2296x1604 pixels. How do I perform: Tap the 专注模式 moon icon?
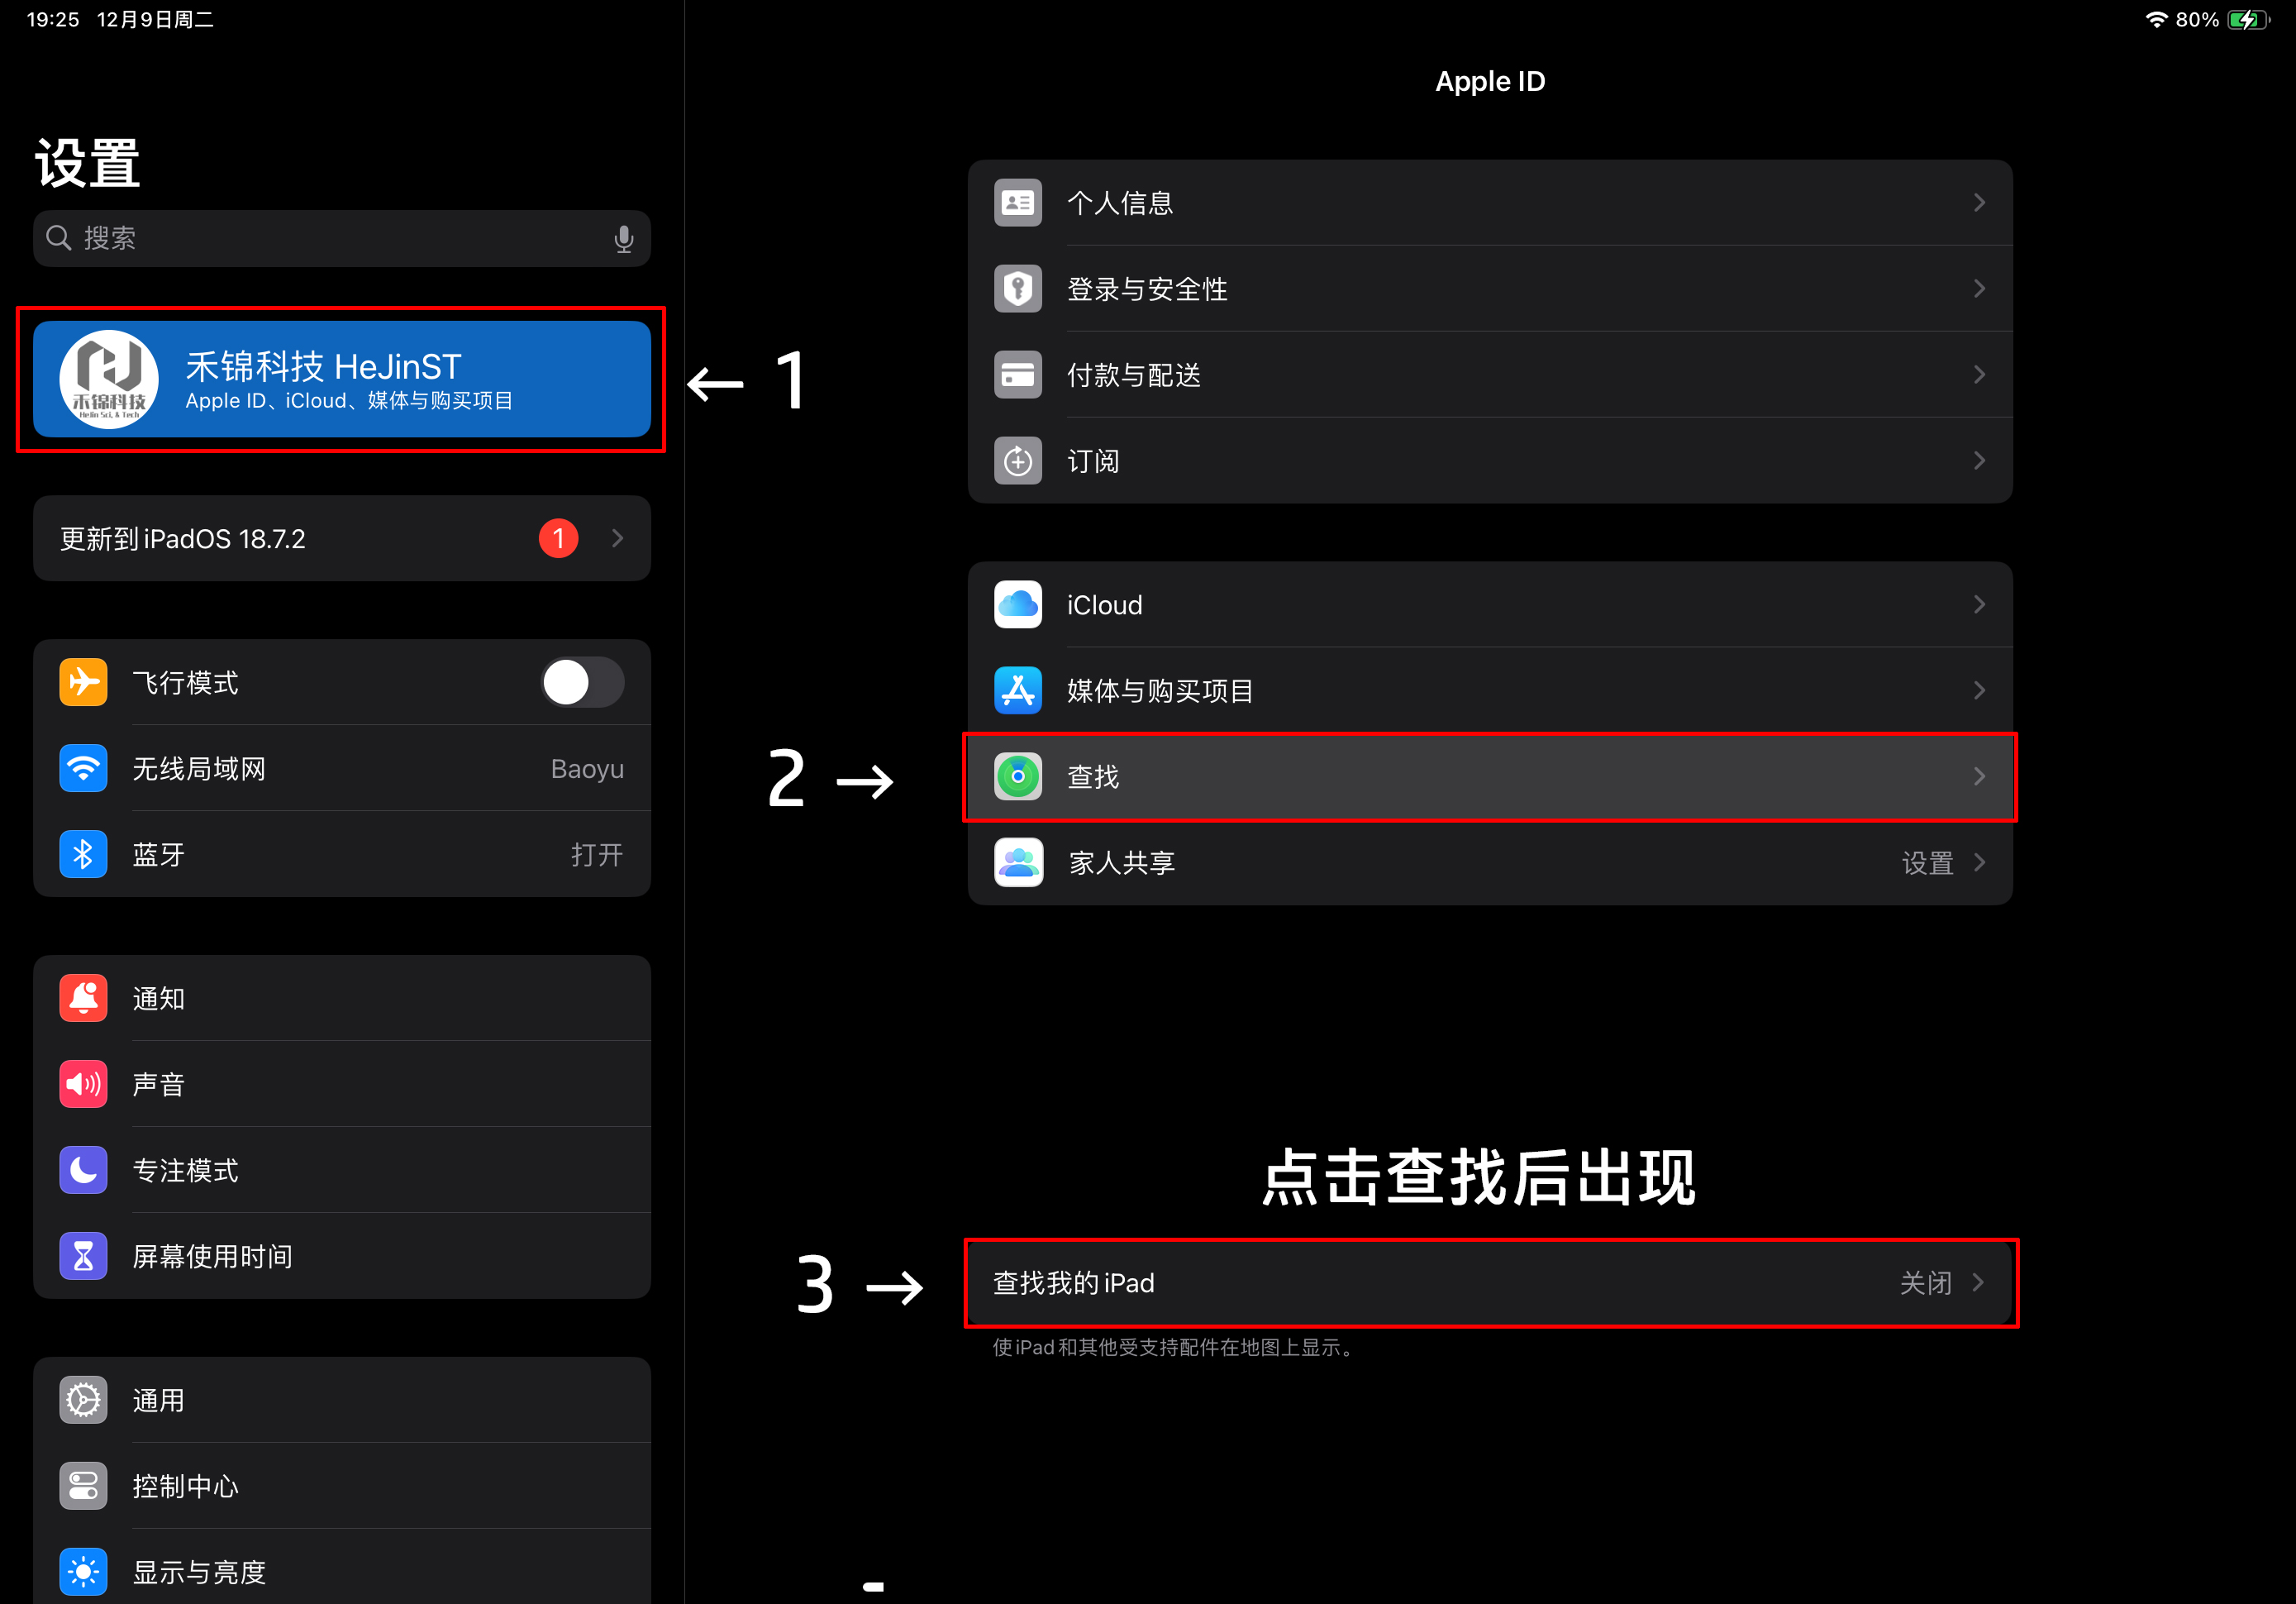[x=83, y=1171]
